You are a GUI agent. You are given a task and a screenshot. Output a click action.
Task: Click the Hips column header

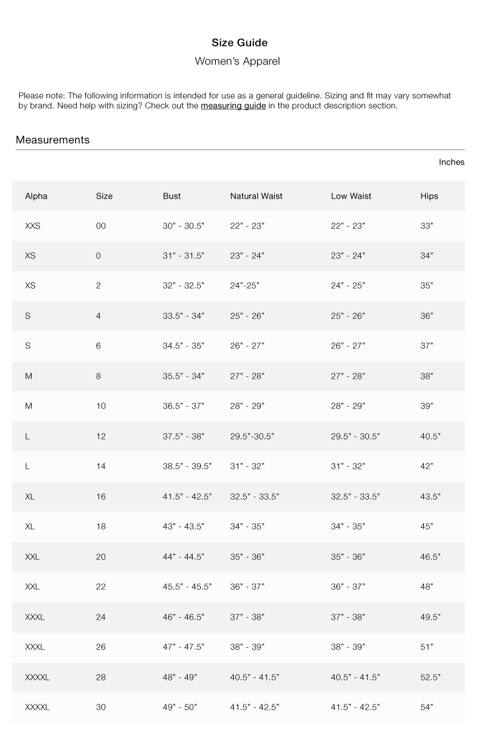429,196
